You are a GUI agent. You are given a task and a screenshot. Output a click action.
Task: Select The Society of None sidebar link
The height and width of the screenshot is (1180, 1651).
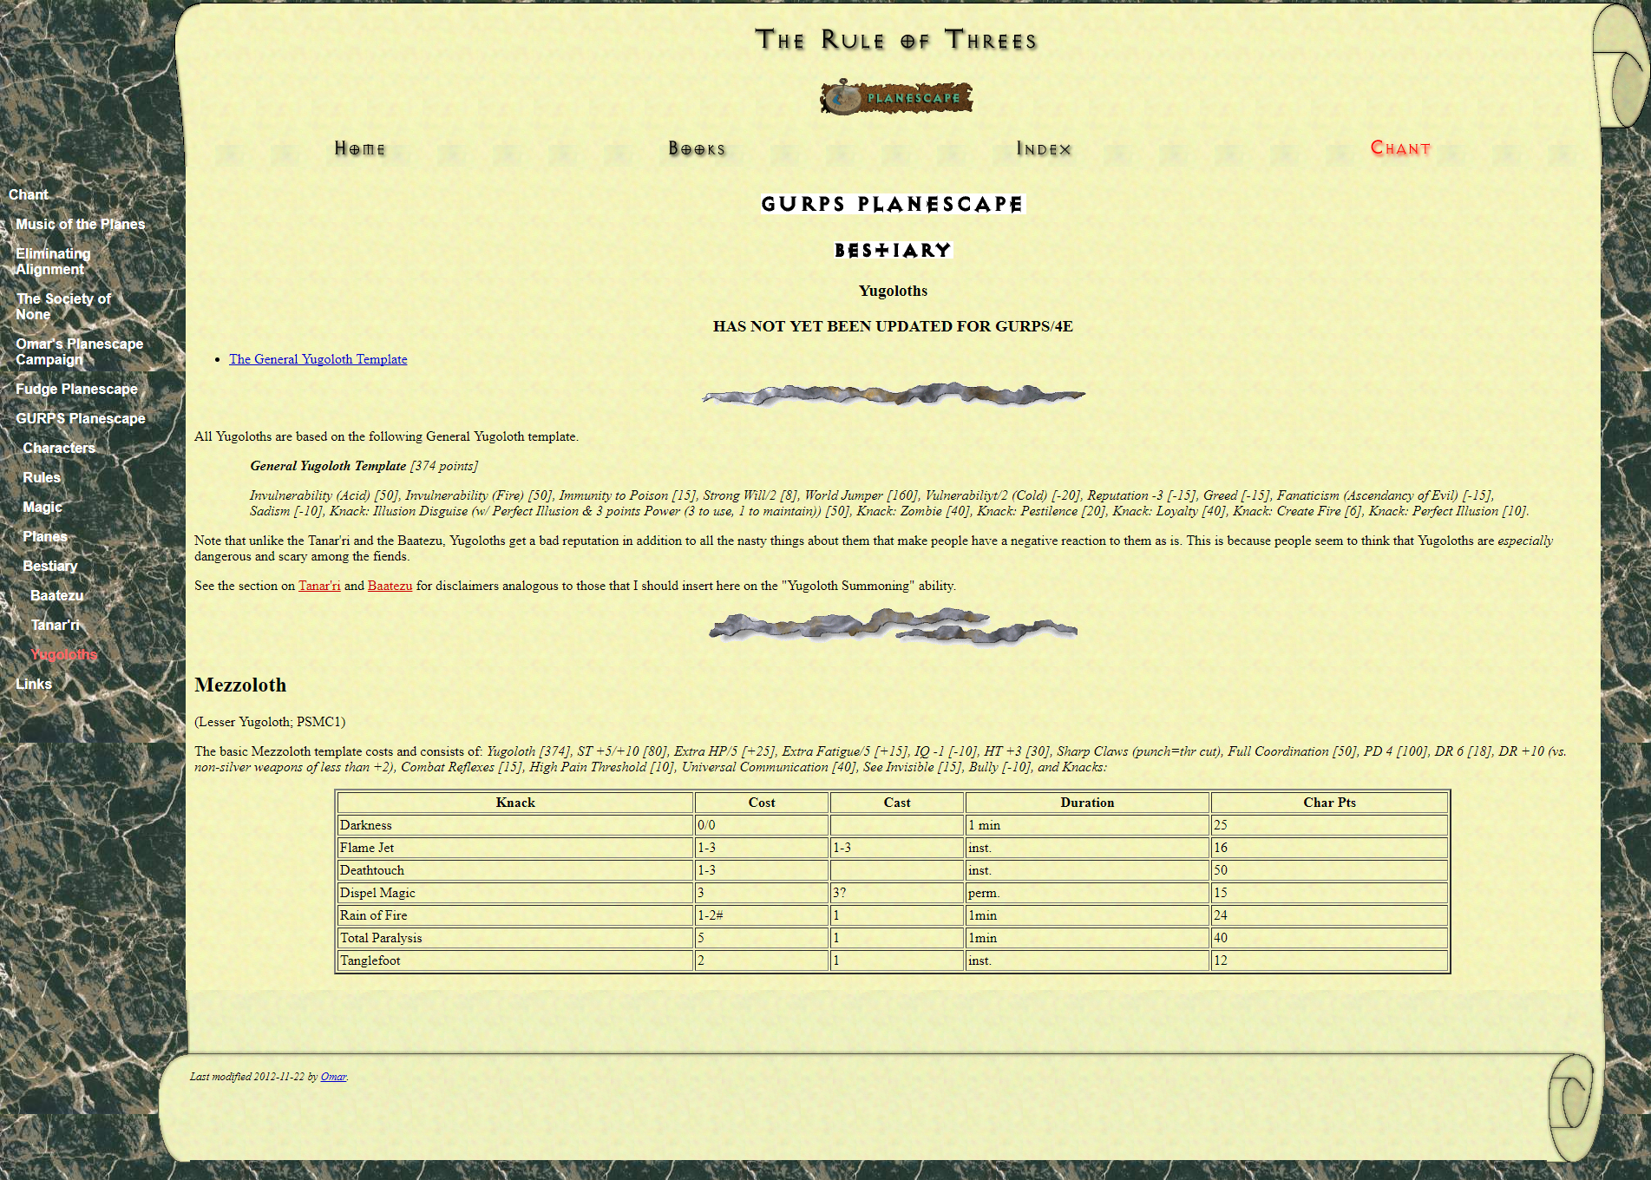(62, 306)
